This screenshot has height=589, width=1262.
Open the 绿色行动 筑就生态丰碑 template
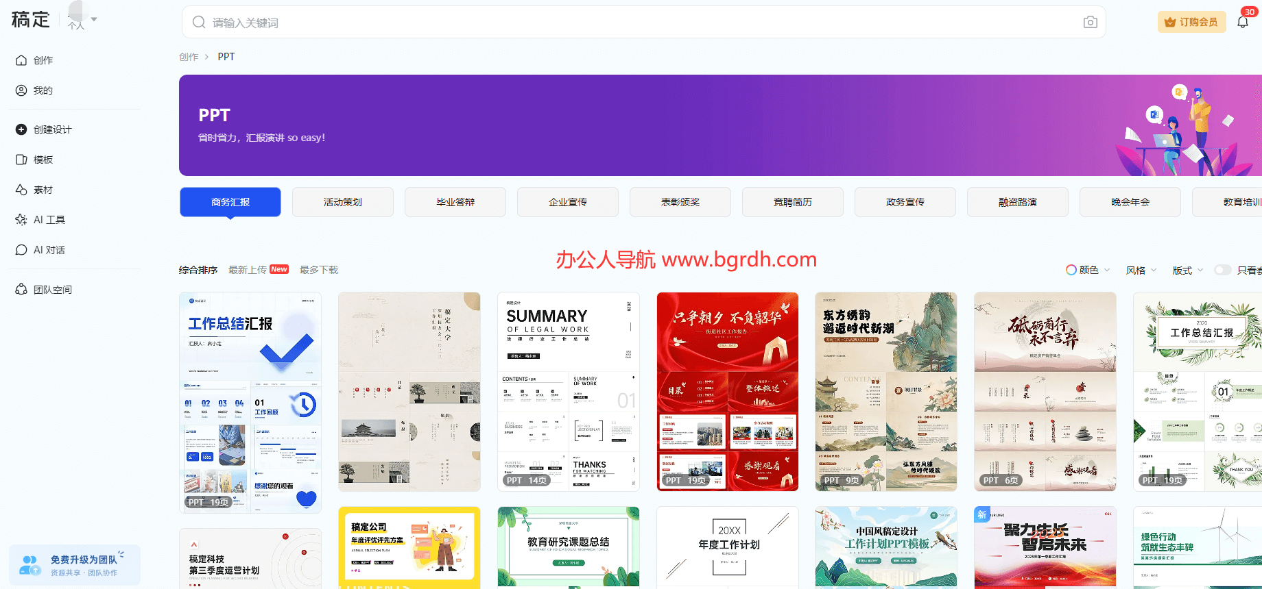pos(1198,548)
